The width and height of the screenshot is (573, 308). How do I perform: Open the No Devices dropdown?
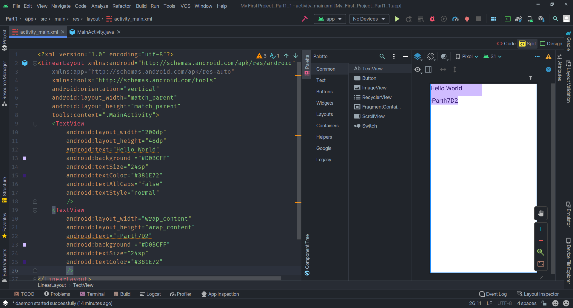click(369, 19)
